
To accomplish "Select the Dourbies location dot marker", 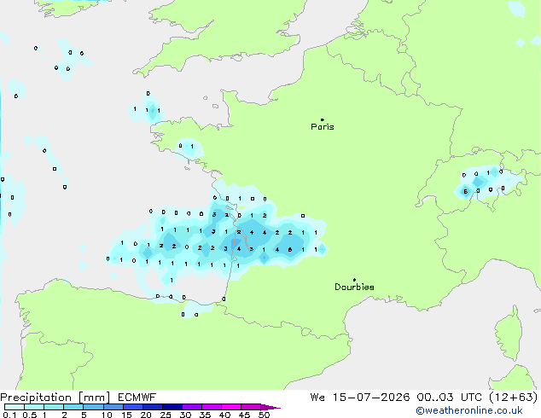I will point(354,280).
